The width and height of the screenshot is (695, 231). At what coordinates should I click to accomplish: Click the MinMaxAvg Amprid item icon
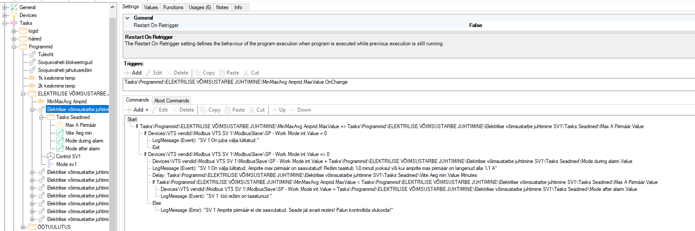pyautogui.click(x=41, y=102)
